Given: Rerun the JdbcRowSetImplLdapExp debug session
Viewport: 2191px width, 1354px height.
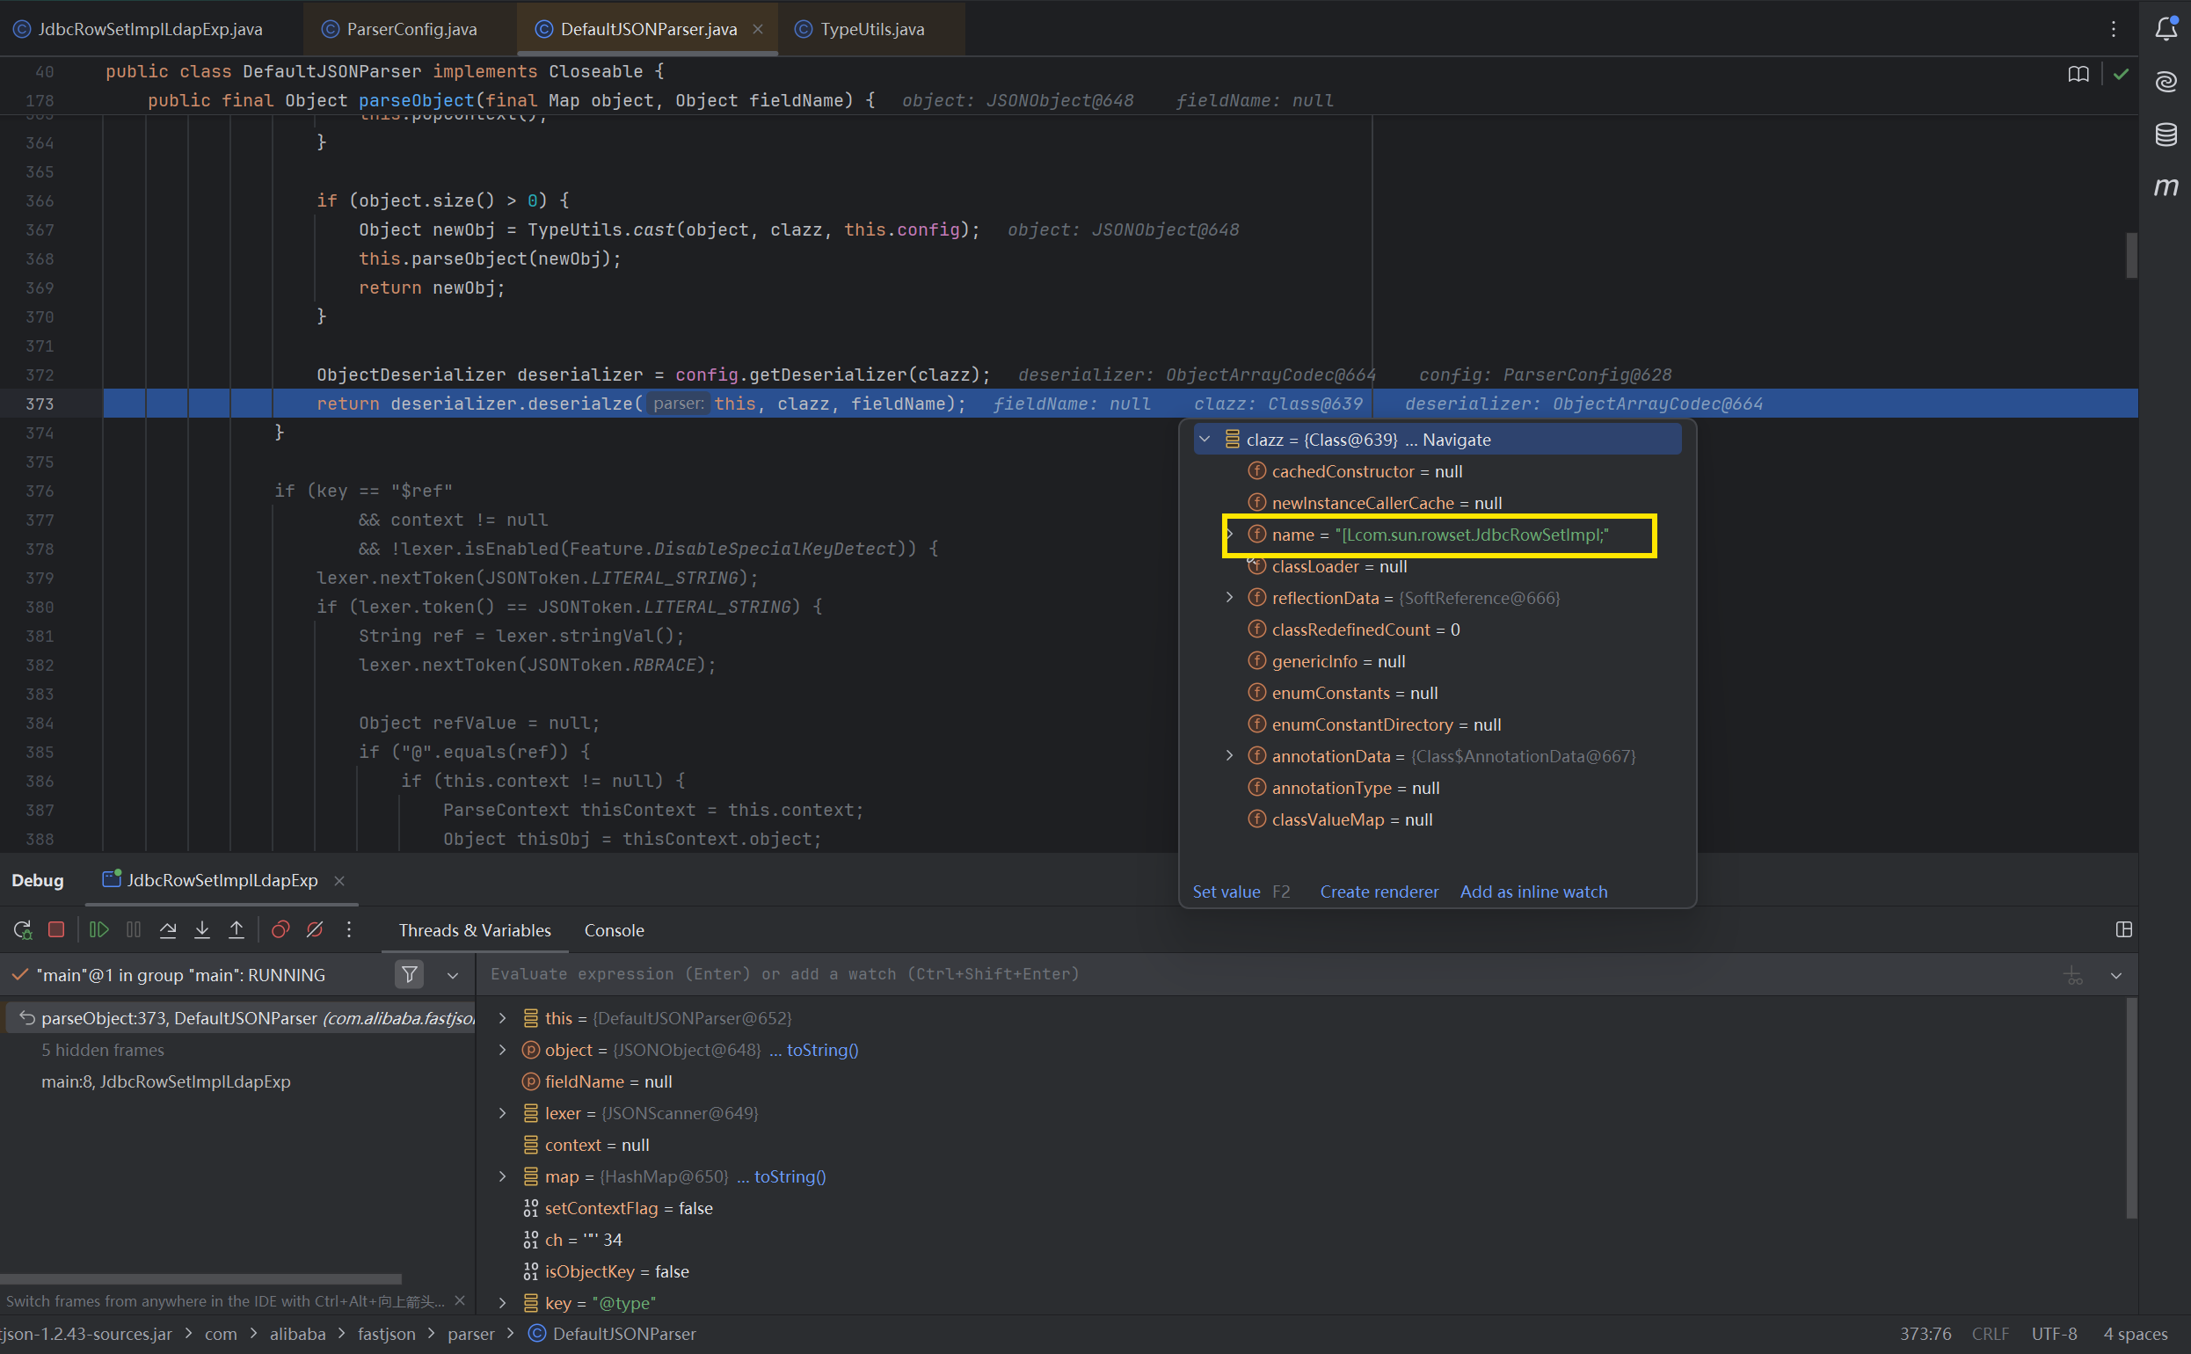Looking at the screenshot, I should [23, 930].
